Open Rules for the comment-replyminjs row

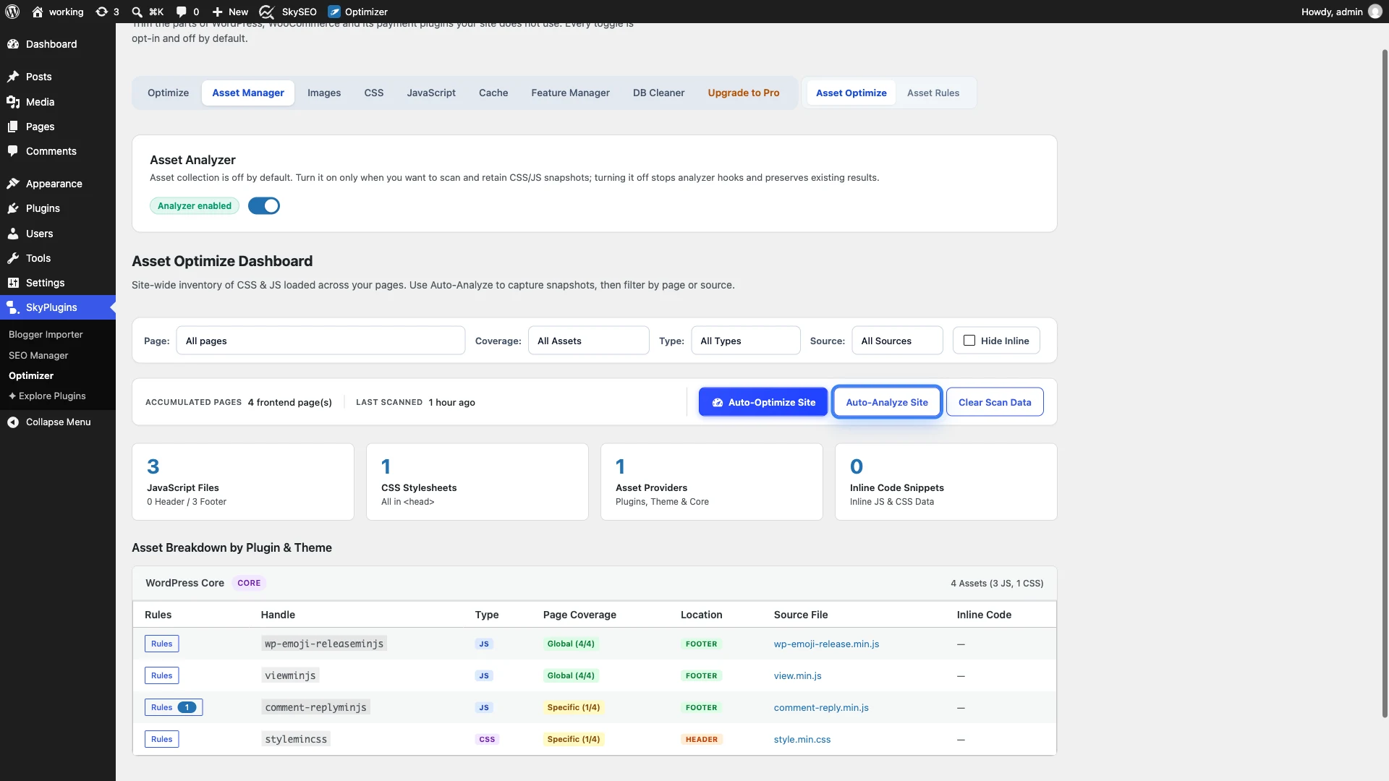click(174, 707)
